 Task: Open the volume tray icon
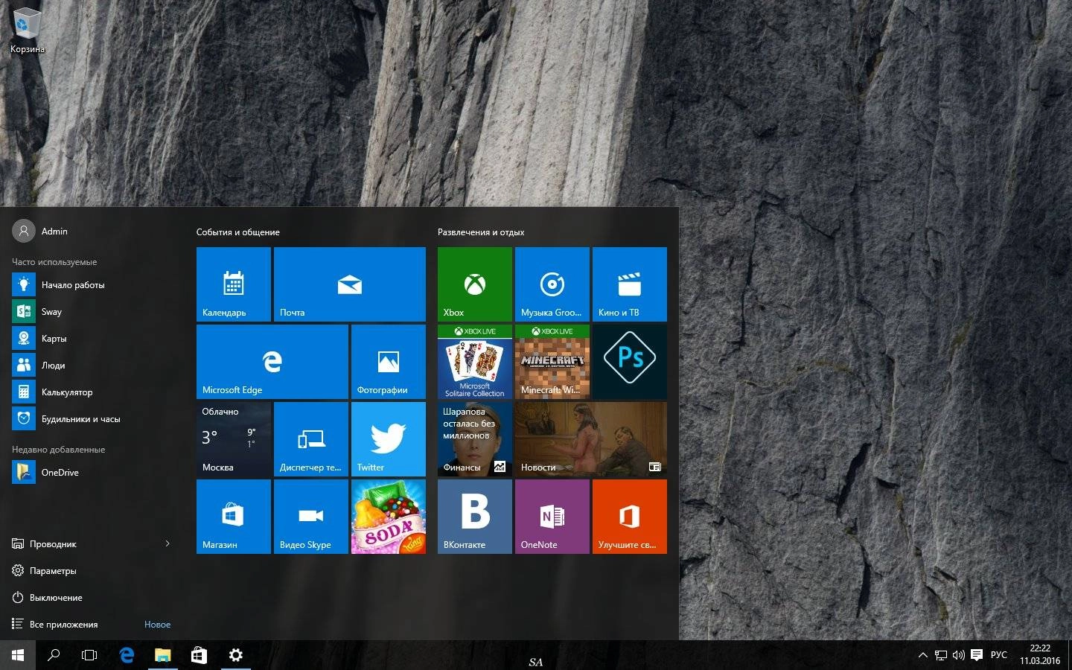click(959, 655)
